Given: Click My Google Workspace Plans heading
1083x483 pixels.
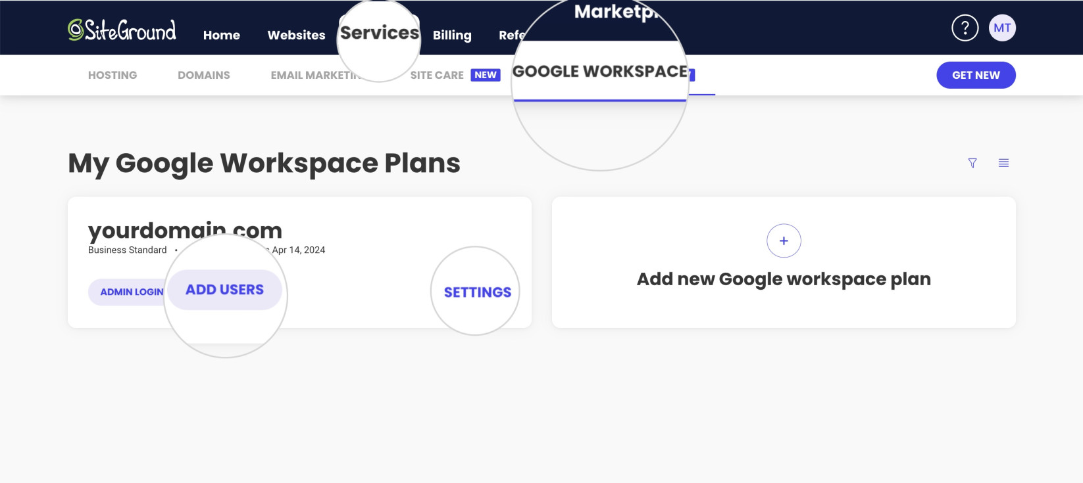Looking at the screenshot, I should (x=264, y=163).
